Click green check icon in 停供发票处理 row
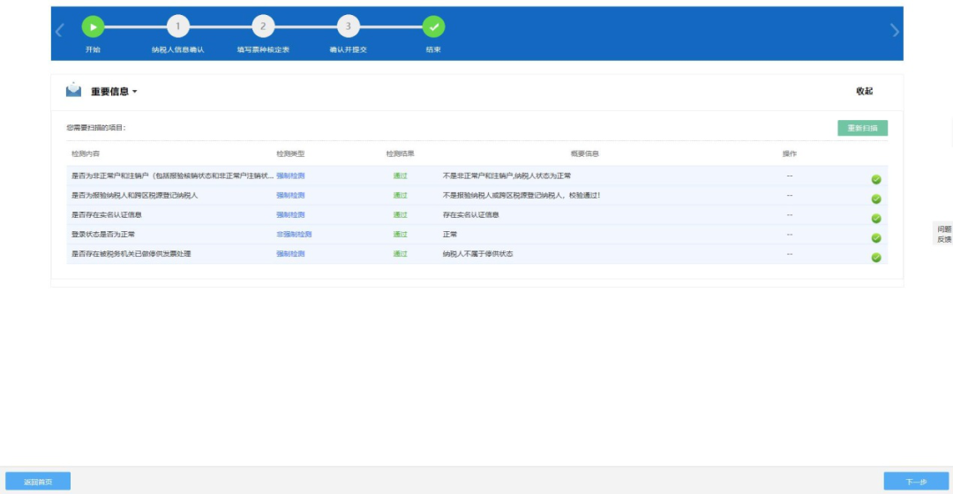953x494 pixels. coord(876,257)
